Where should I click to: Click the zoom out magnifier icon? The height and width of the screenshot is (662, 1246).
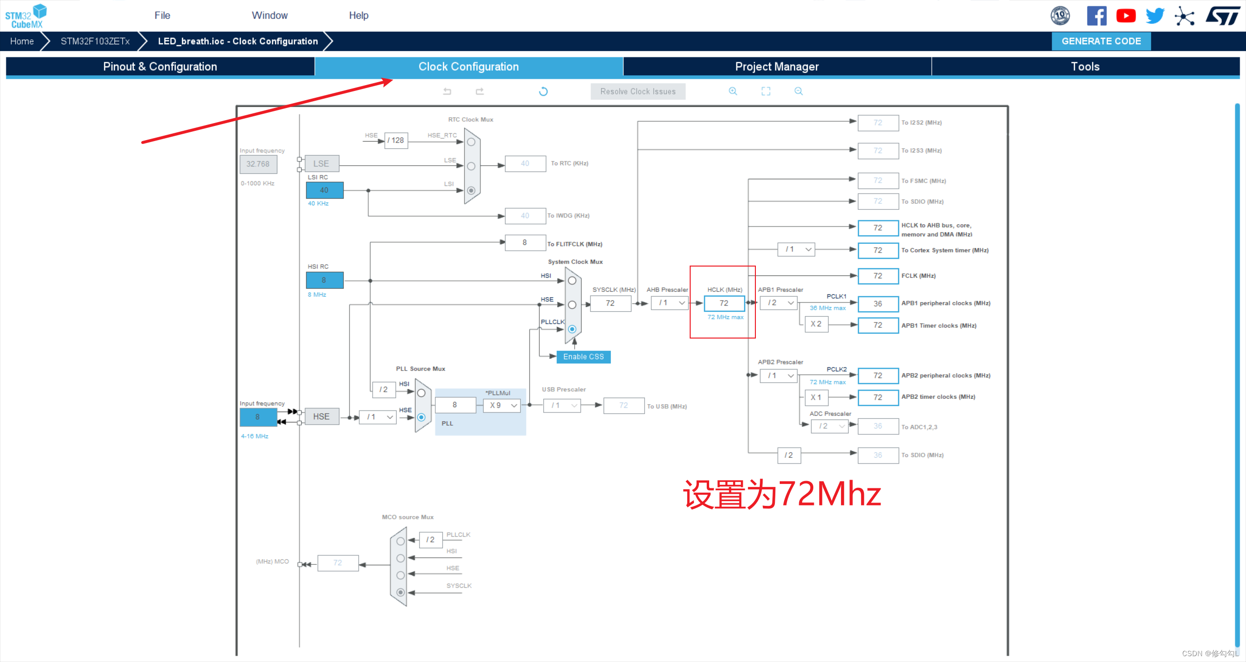click(x=798, y=91)
